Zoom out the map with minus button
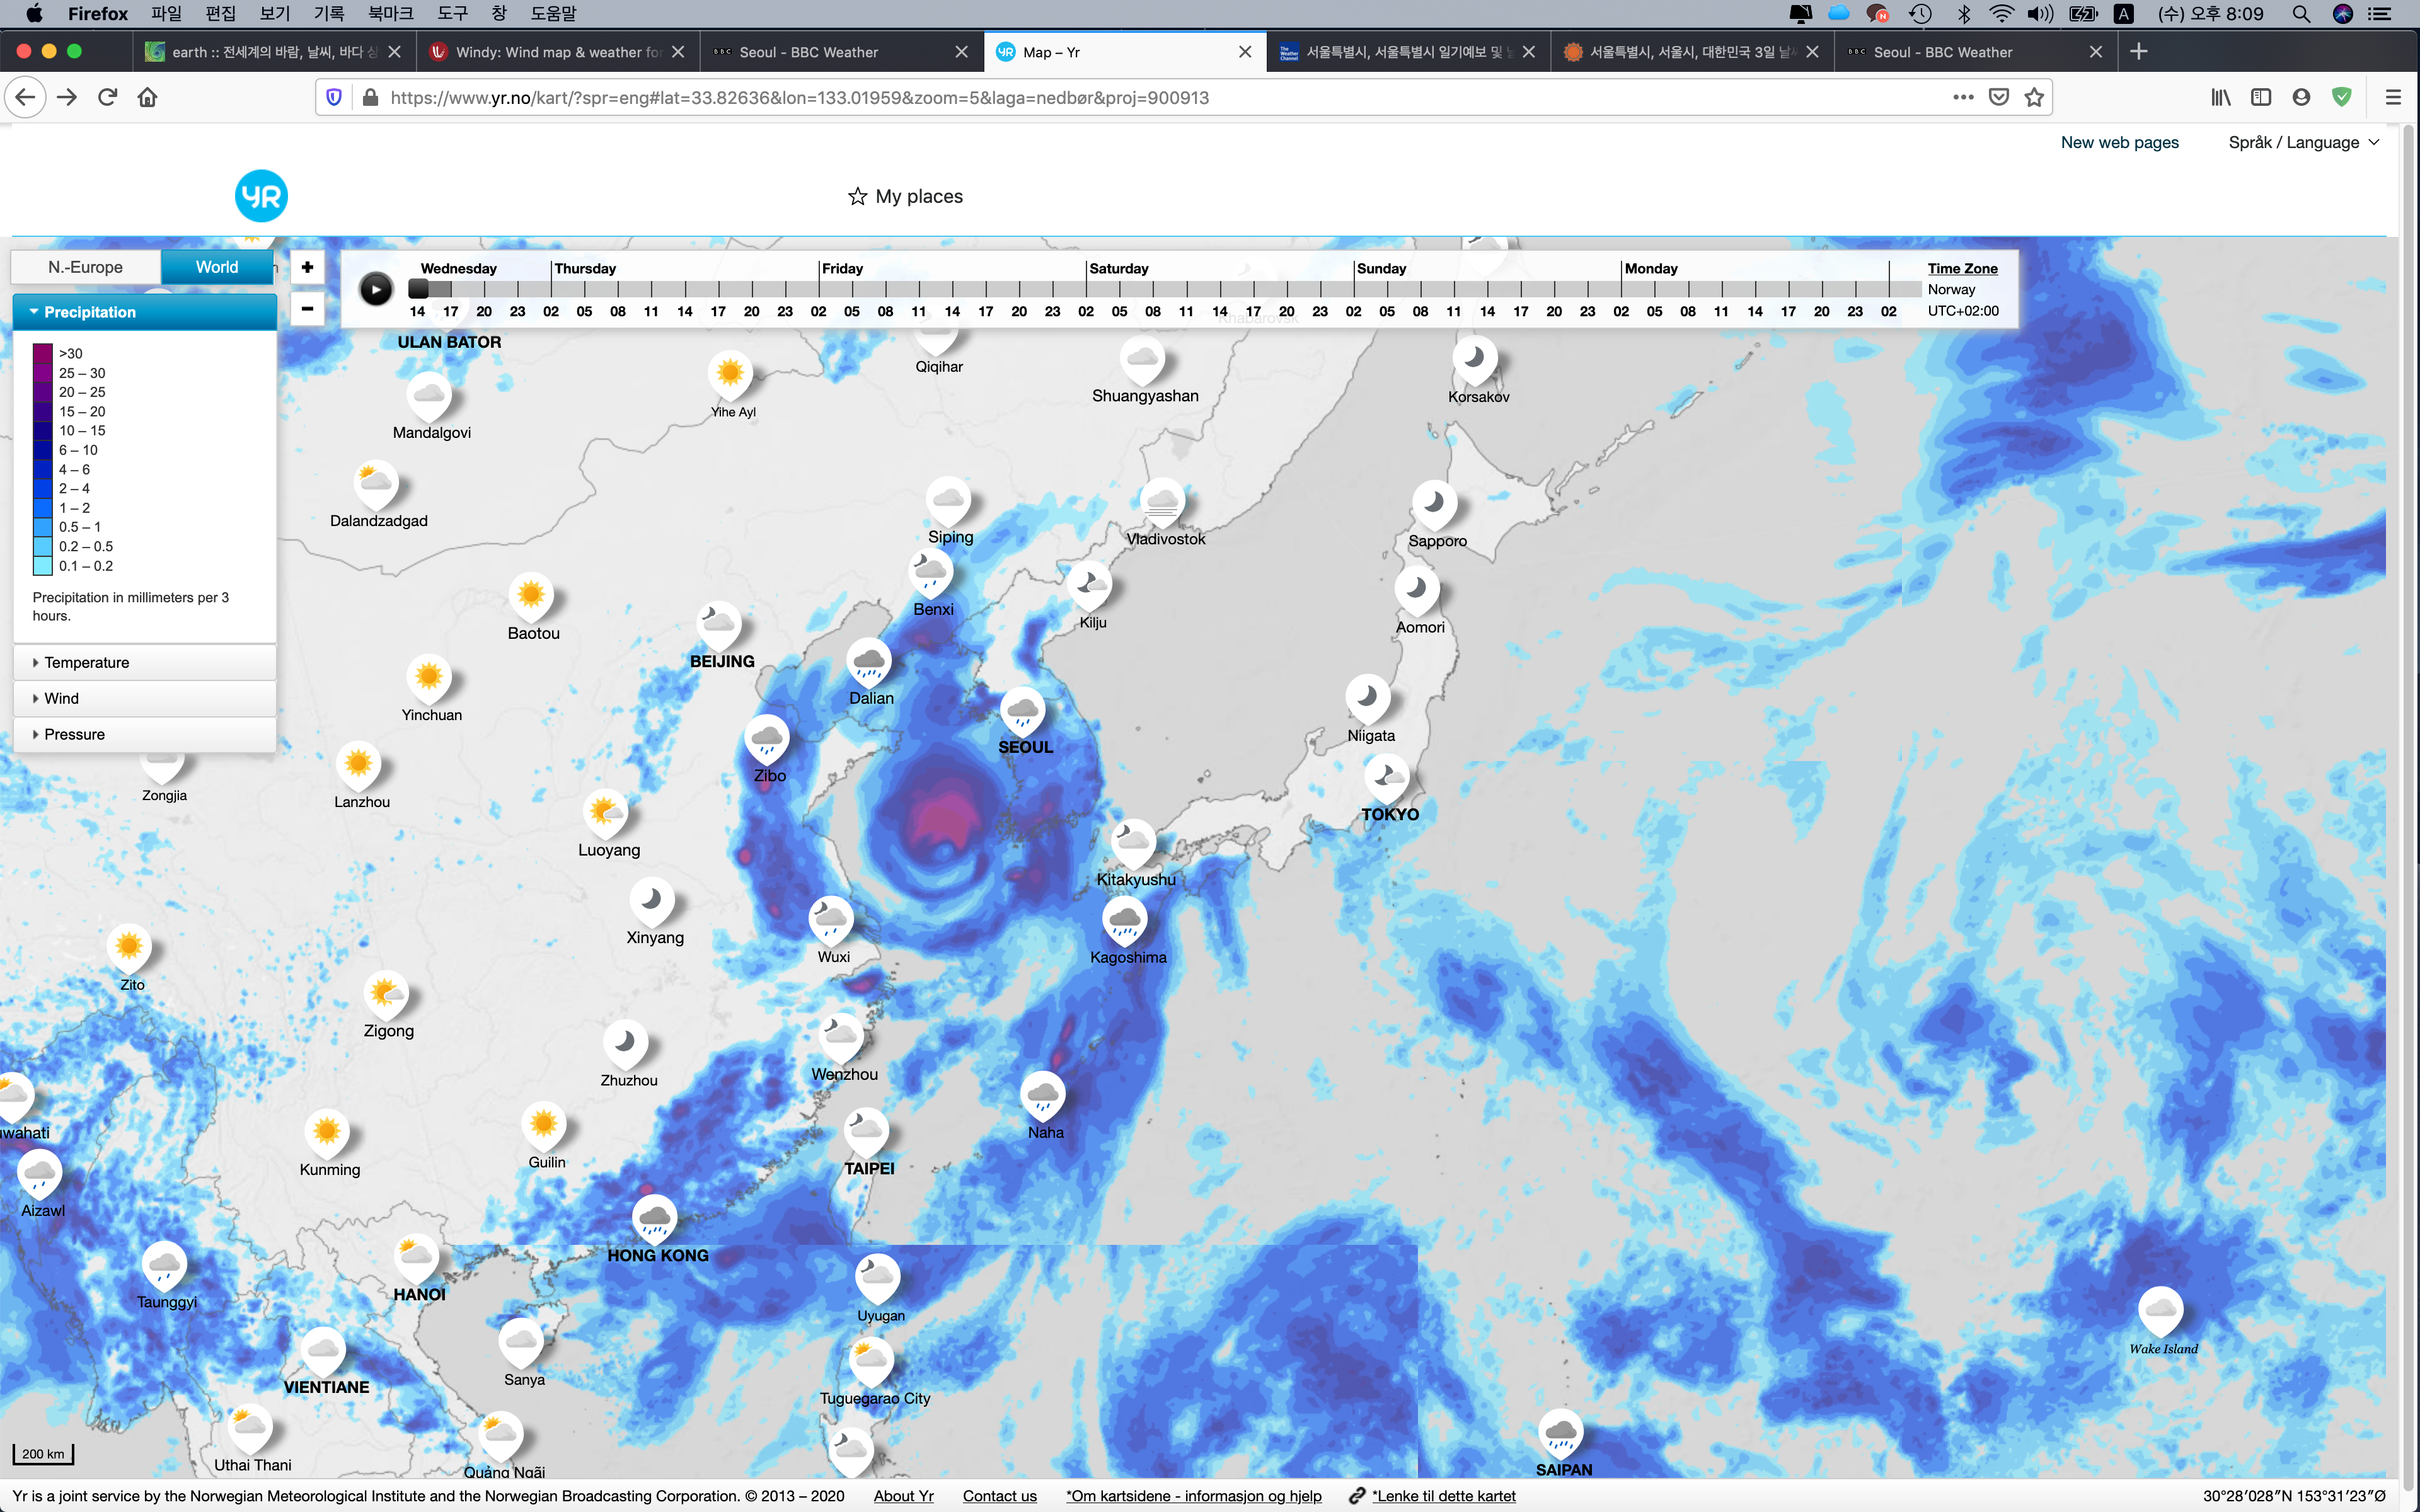2420x1512 pixels. pos(307,308)
